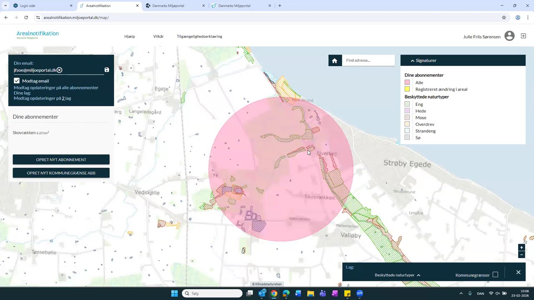Open Zoom from the taskbar

pos(360,293)
